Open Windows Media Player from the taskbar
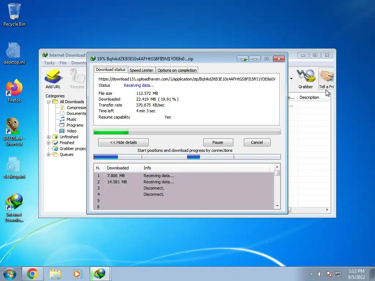 point(77,274)
